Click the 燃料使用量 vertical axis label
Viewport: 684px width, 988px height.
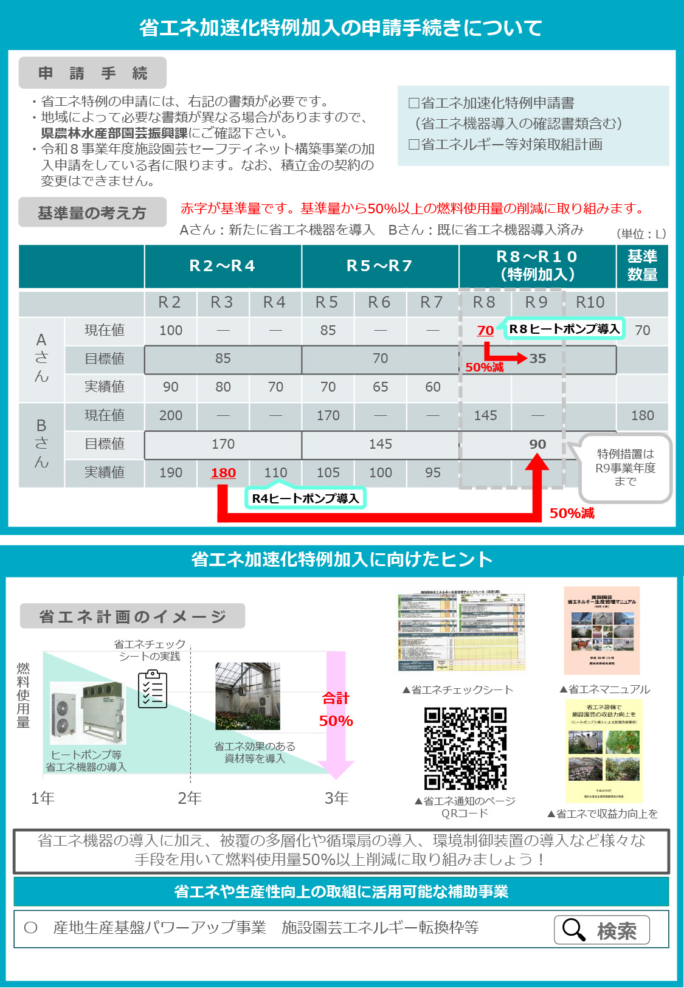[23, 696]
